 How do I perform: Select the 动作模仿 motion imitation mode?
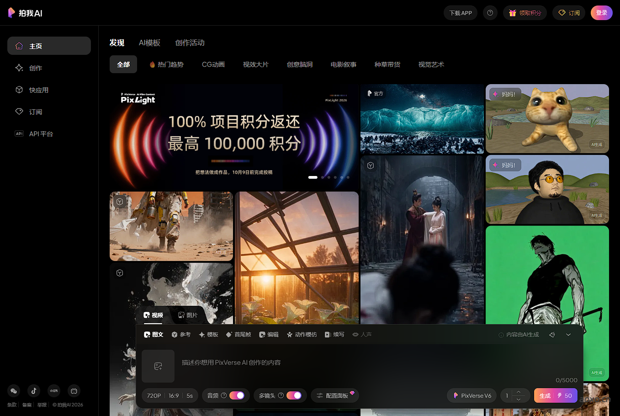click(302, 335)
